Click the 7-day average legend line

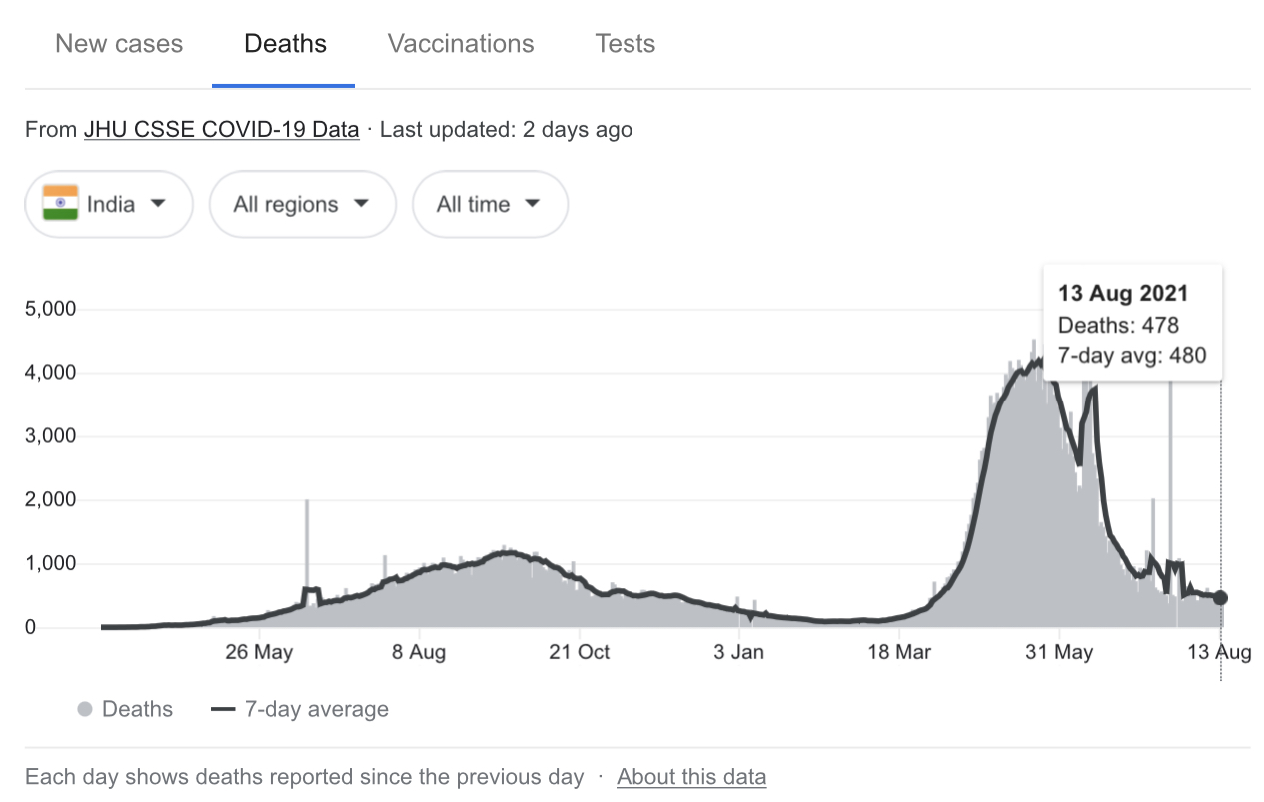point(223,710)
